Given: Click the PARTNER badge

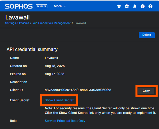Looking at the screenshot, I should pos(41,6).
